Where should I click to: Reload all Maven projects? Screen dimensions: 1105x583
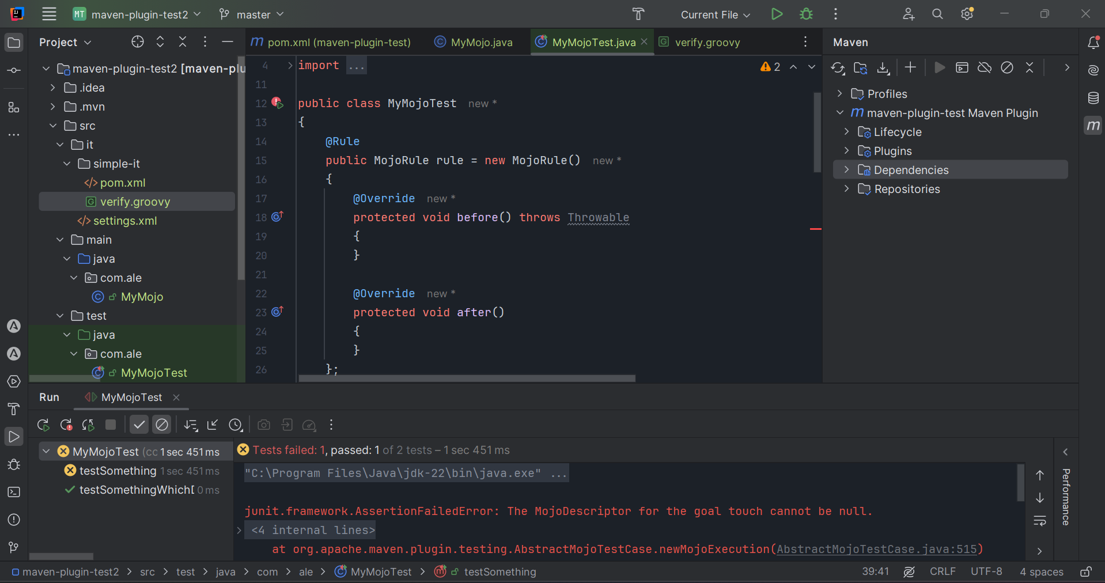pos(838,68)
